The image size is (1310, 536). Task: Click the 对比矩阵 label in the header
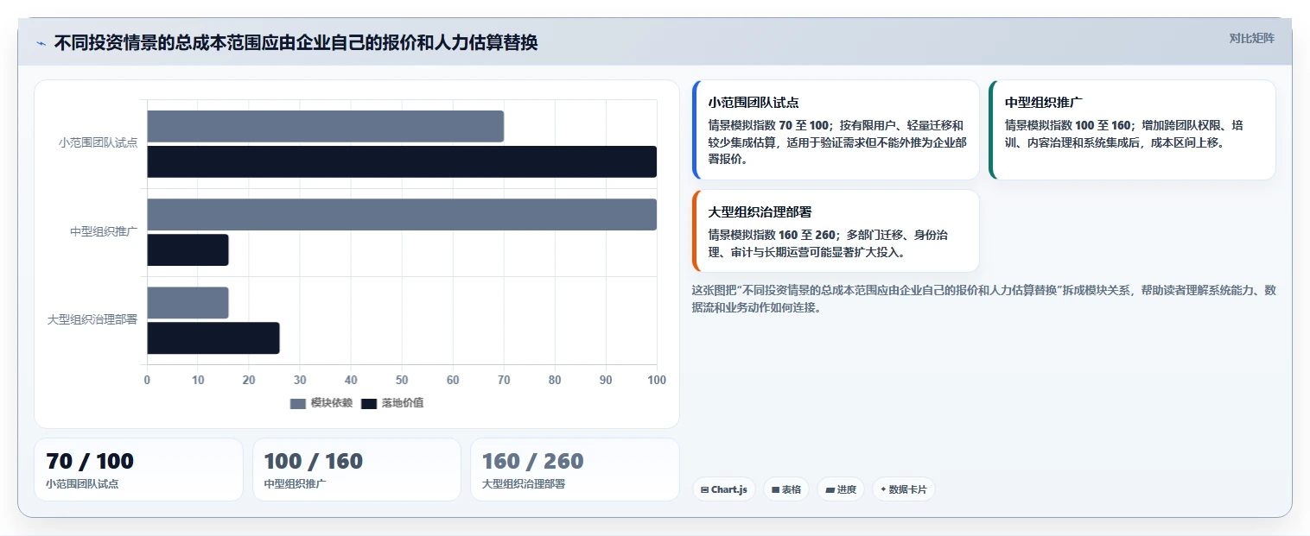1251,38
